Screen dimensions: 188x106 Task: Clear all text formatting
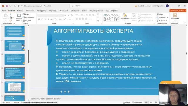tap(72, 15)
